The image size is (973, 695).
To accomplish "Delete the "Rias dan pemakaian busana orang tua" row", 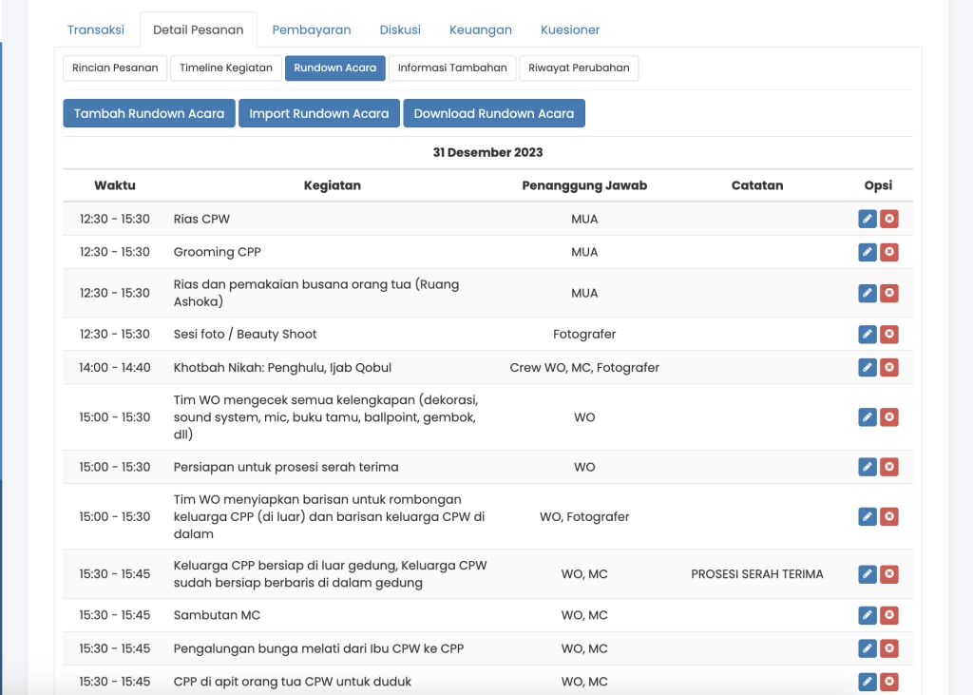I will [x=889, y=293].
